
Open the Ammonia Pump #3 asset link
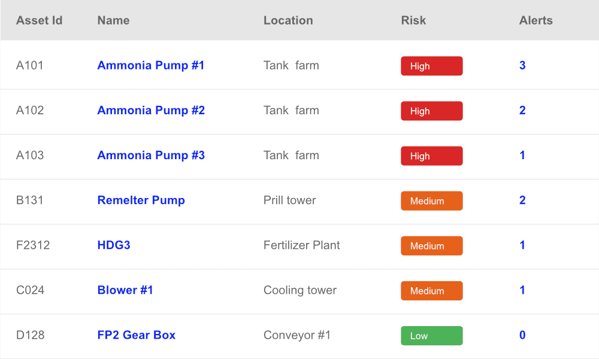pos(151,156)
